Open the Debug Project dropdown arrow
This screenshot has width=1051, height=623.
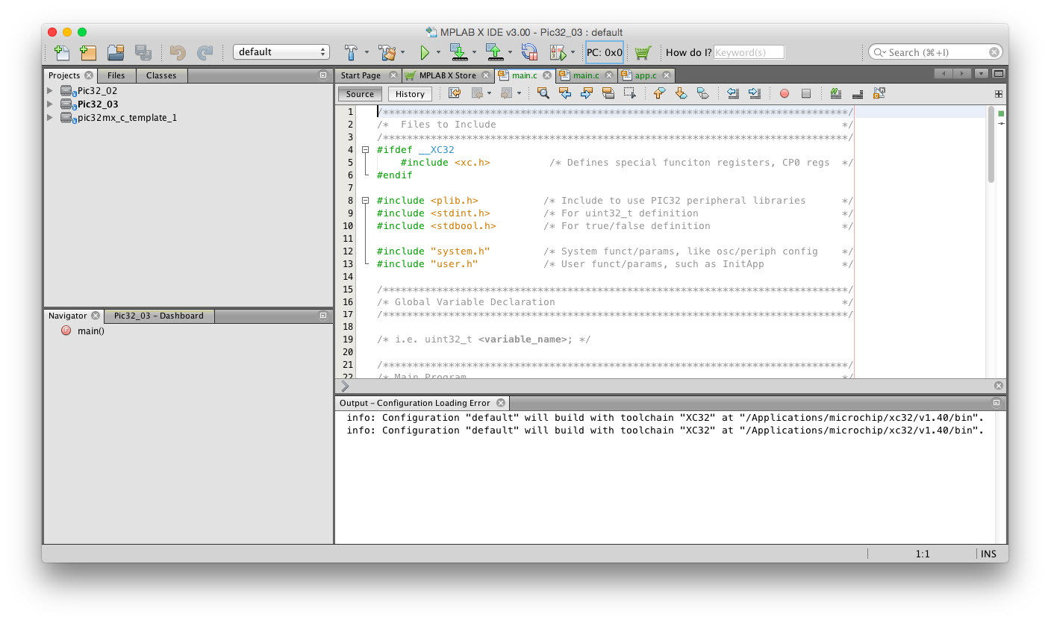coord(573,52)
